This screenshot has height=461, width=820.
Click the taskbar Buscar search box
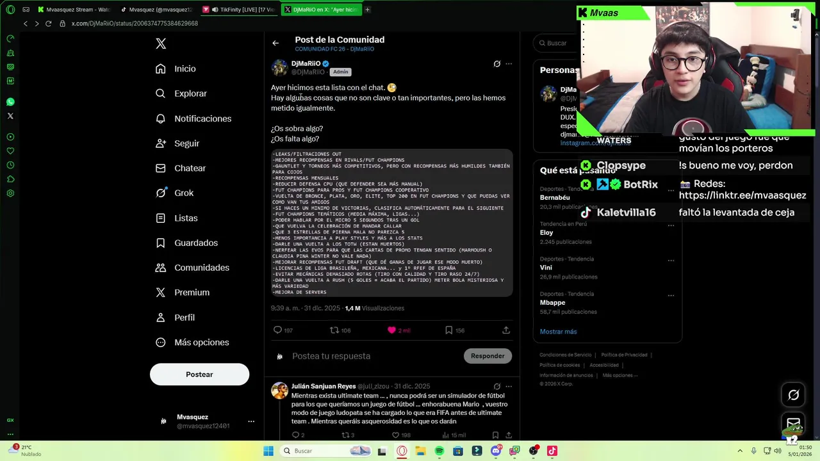327,451
